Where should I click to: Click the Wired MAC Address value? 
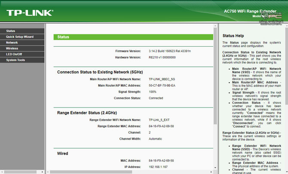[x=161, y=161]
